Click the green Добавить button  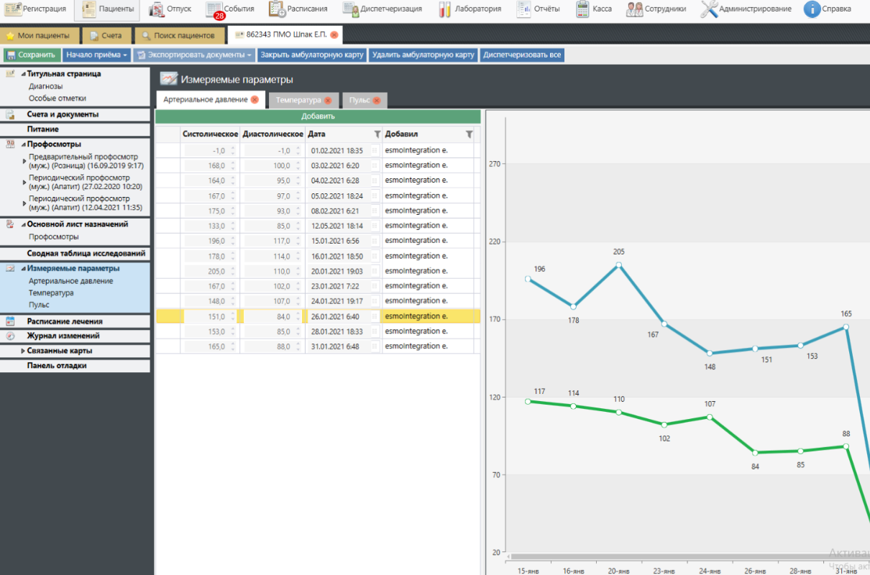pyautogui.click(x=318, y=116)
